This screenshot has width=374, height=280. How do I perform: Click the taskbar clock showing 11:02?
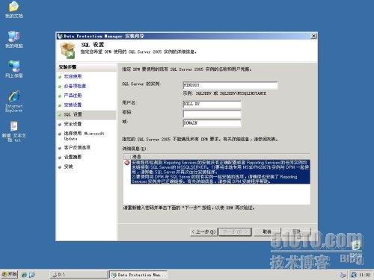click(x=364, y=275)
